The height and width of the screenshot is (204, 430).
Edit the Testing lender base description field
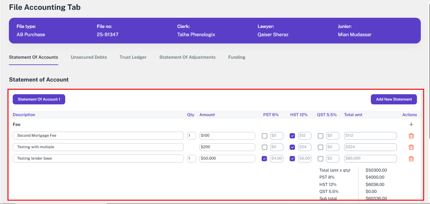[98, 159]
